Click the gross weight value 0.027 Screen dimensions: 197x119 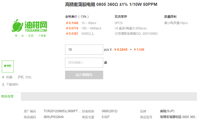pos(105,117)
